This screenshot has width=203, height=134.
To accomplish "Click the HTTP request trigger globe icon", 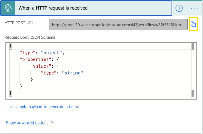I will point(8,8).
